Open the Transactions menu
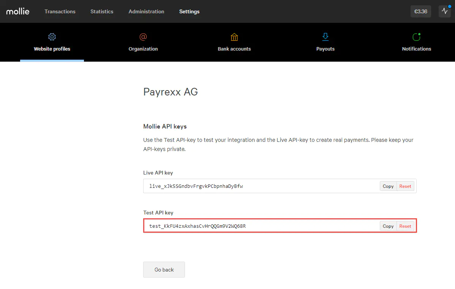The image size is (455, 289). coord(60,11)
